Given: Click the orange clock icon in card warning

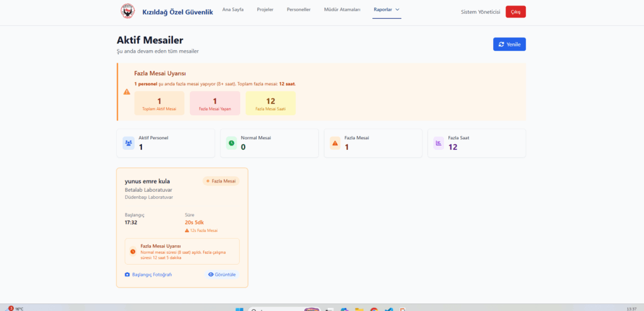Looking at the screenshot, I should point(133,251).
